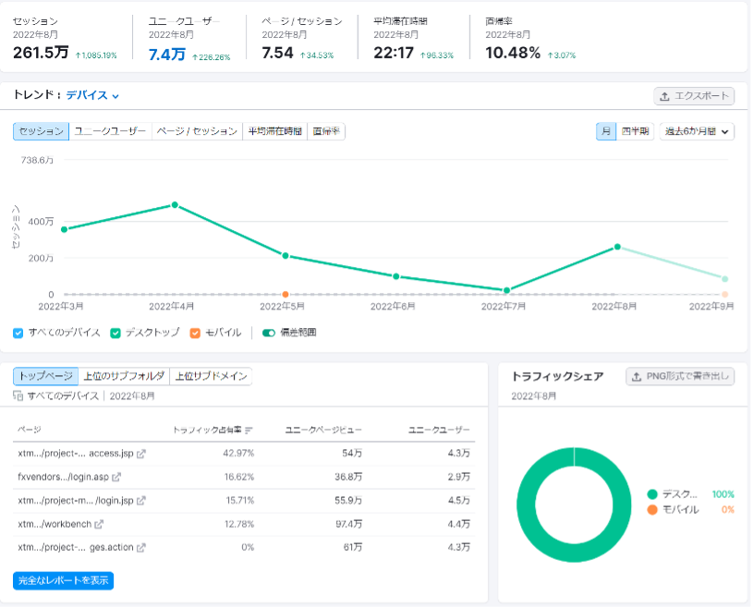
Task: Open external link icon for project-m login.jsp
Action: pyautogui.click(x=141, y=501)
